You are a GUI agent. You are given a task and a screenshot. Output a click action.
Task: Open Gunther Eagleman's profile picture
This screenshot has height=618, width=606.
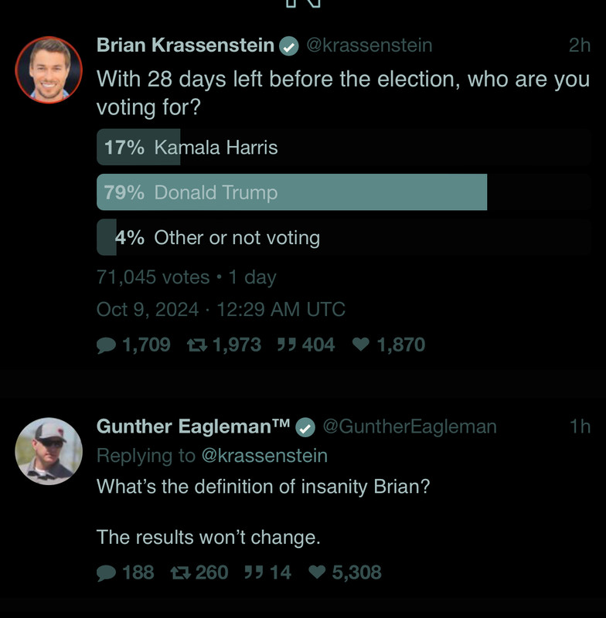click(49, 451)
